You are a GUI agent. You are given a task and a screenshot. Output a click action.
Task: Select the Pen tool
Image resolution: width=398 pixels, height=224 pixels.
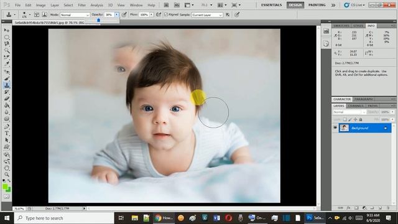[x=7, y=126]
